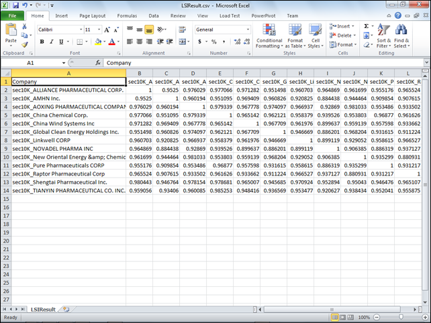Apply the Fill Color bucket

98,42
